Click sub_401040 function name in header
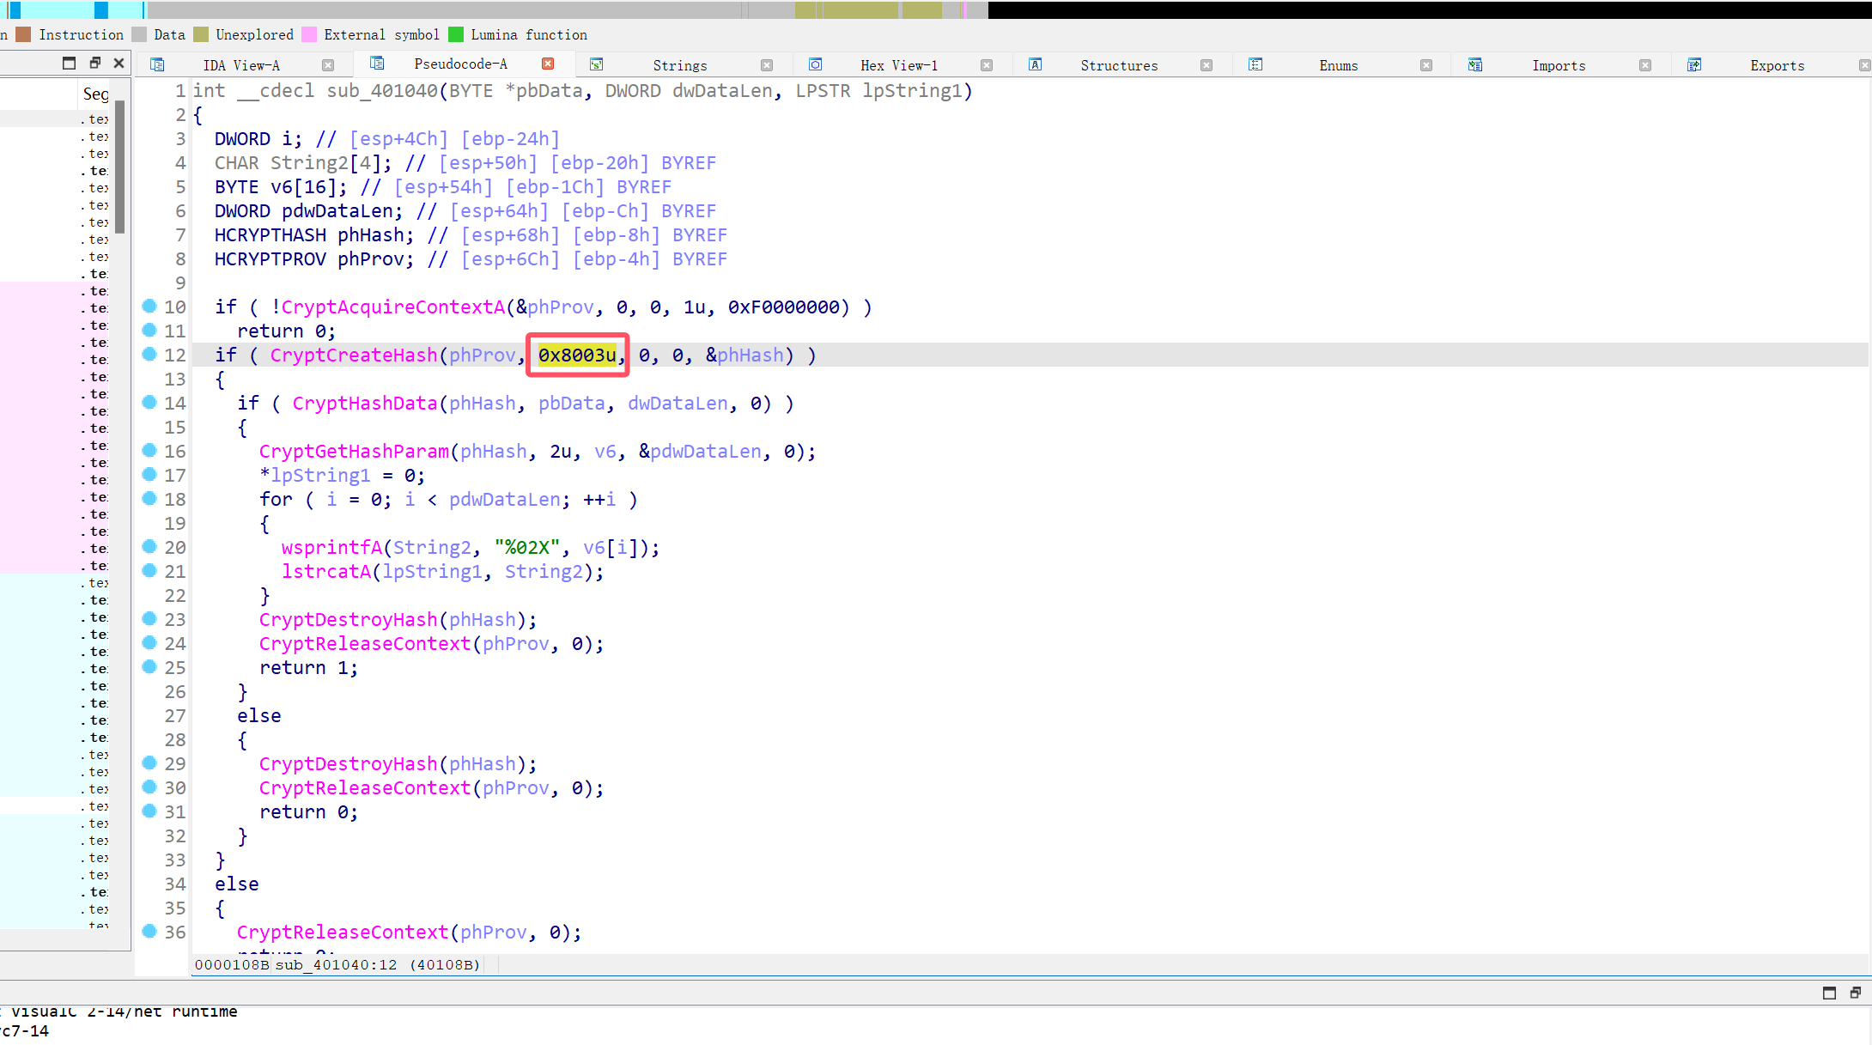Image resolution: width=1872 pixels, height=1045 pixels. [381, 90]
